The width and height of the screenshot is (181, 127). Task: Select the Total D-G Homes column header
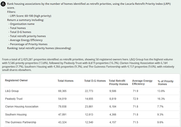click(95, 81)
